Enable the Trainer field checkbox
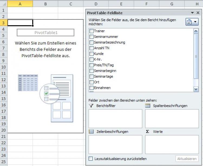 point(91,31)
